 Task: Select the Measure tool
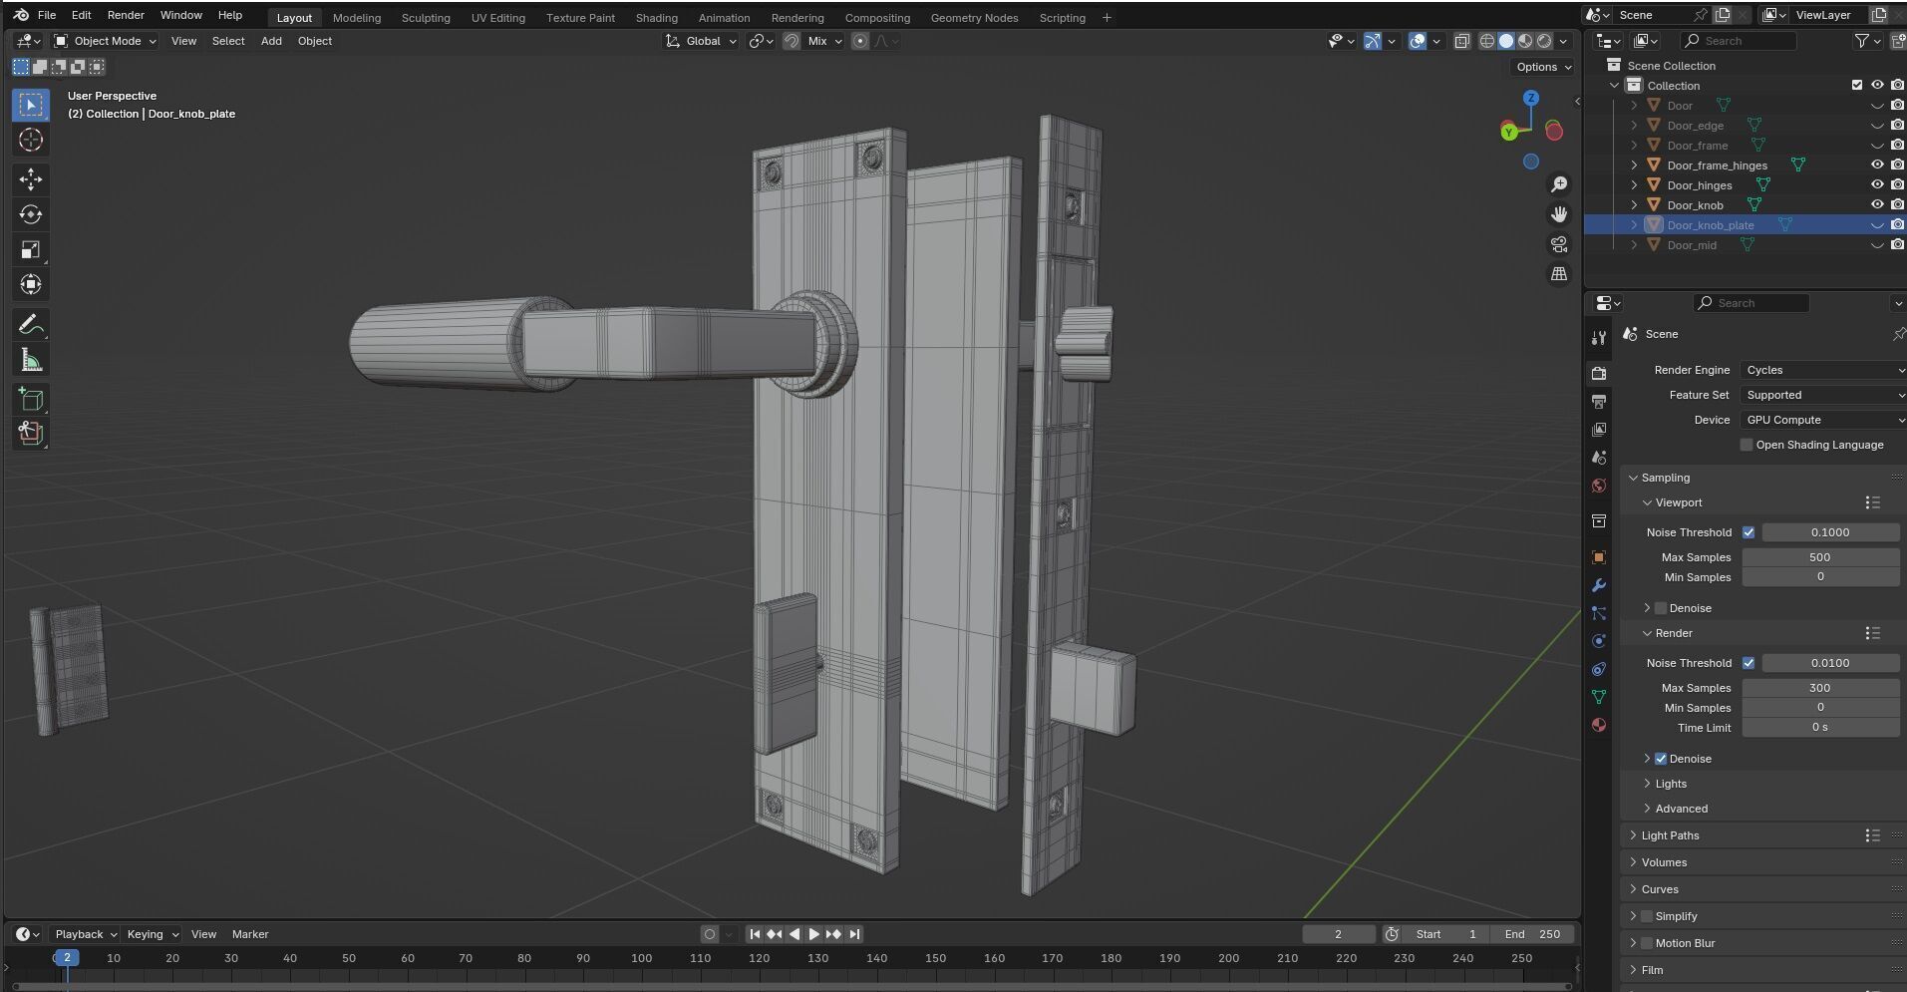tap(31, 360)
